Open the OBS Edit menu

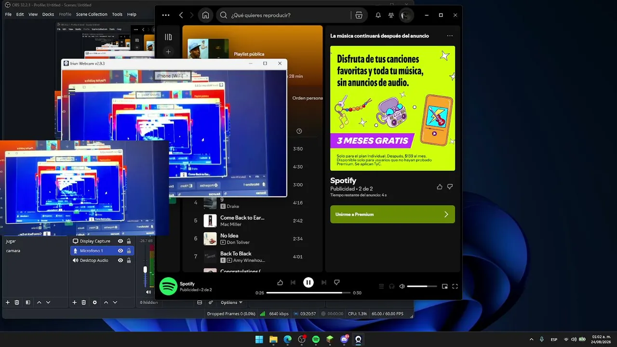[x=20, y=14]
